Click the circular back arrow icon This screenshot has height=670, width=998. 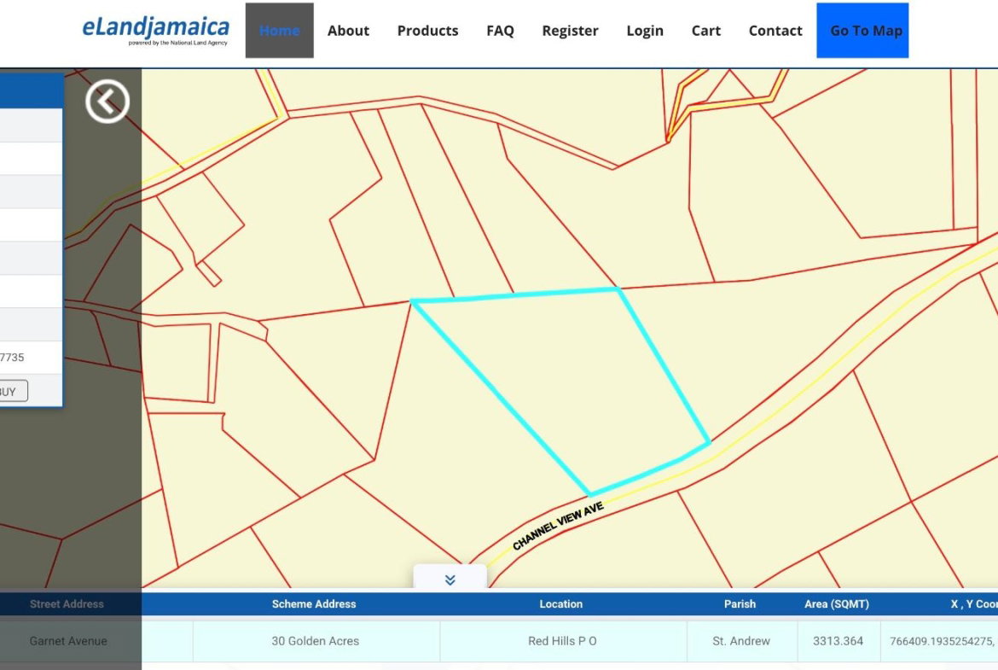click(x=107, y=102)
